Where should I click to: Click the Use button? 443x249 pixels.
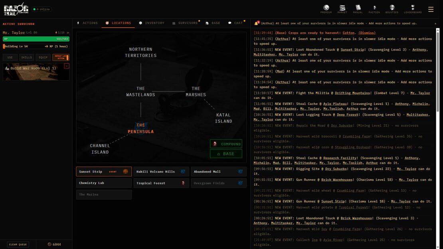(x=10, y=57)
